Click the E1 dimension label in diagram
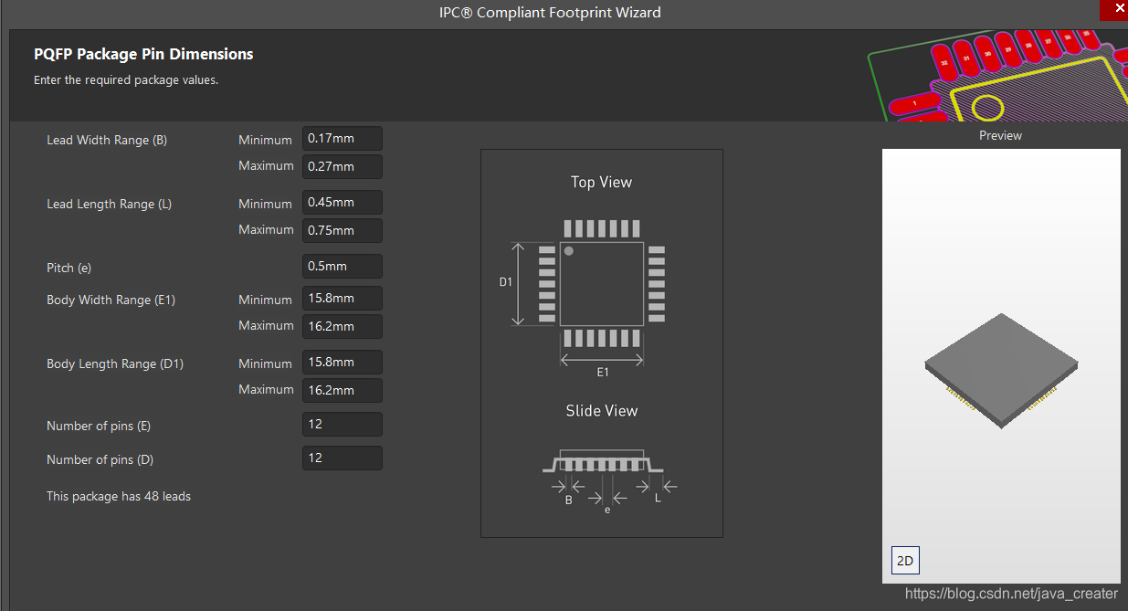1128x611 pixels. tap(603, 373)
